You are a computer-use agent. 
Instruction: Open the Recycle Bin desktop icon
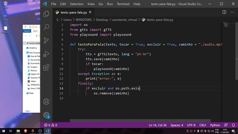click(x=6, y=5)
